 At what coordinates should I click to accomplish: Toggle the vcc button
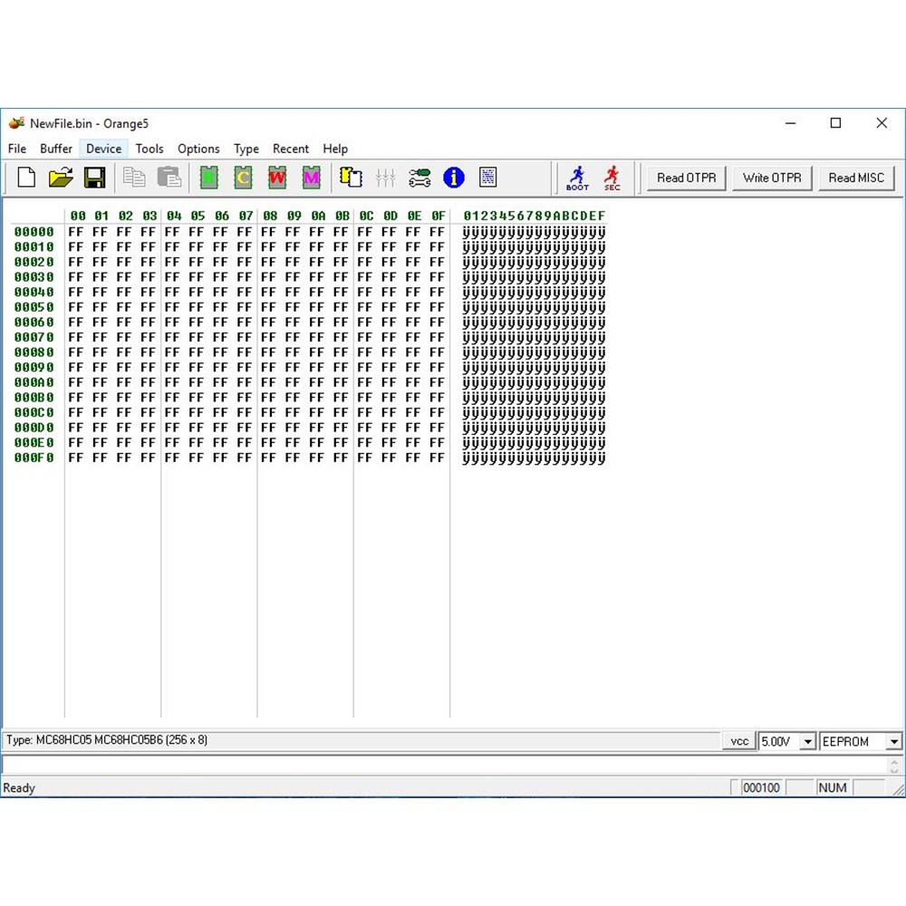pos(739,741)
